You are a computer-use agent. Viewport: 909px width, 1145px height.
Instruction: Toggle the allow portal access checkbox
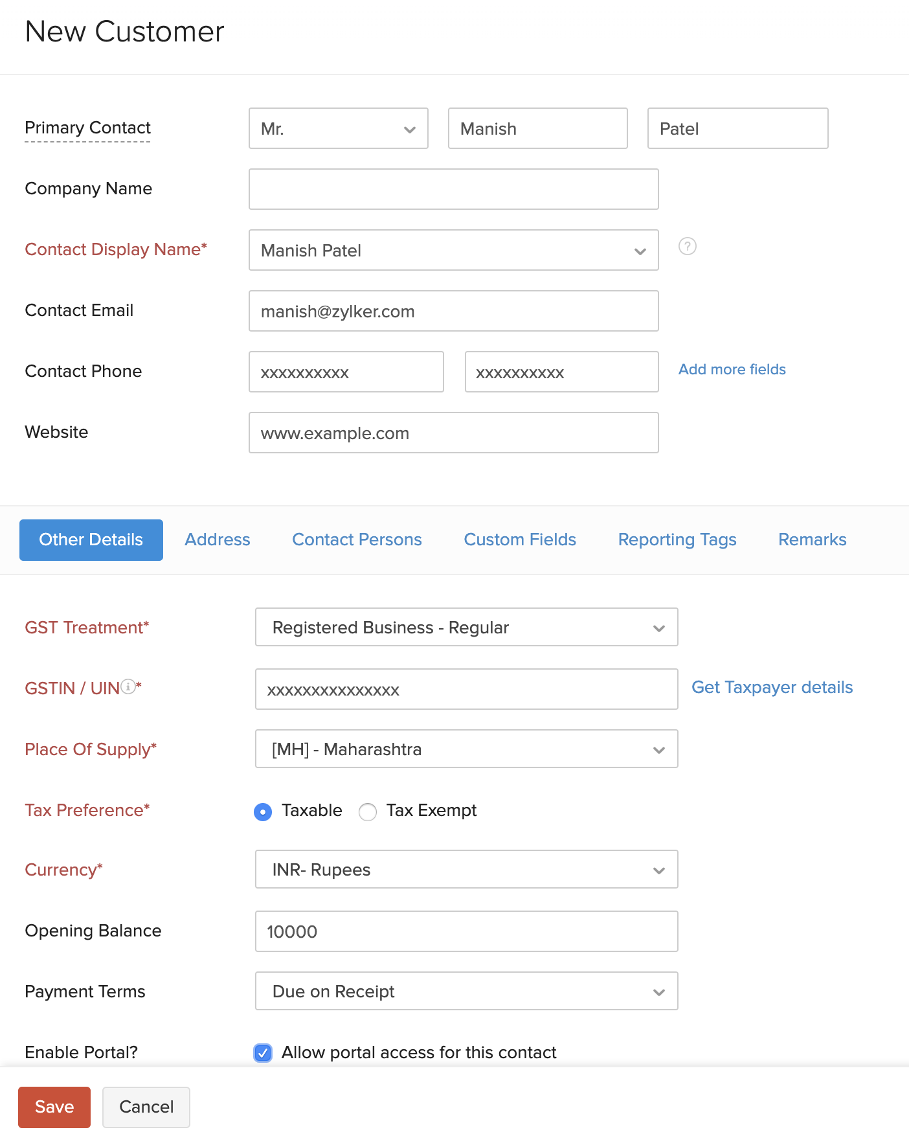coord(263,1053)
